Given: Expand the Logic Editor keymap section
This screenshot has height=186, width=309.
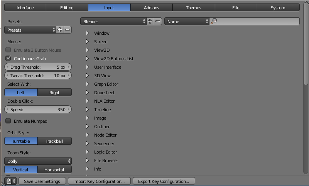Looking at the screenshot, I should pos(87,152).
